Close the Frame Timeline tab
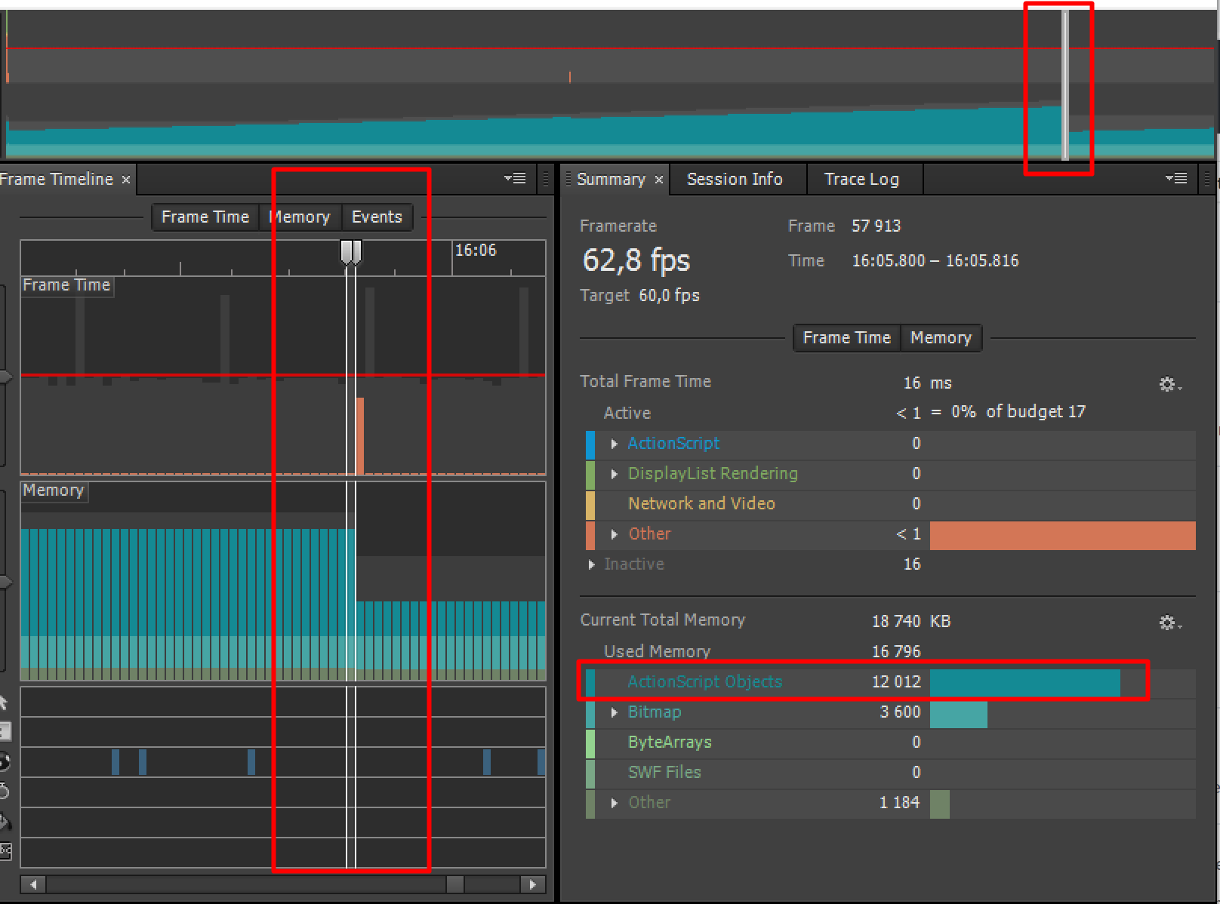The image size is (1220, 904). pos(126,180)
